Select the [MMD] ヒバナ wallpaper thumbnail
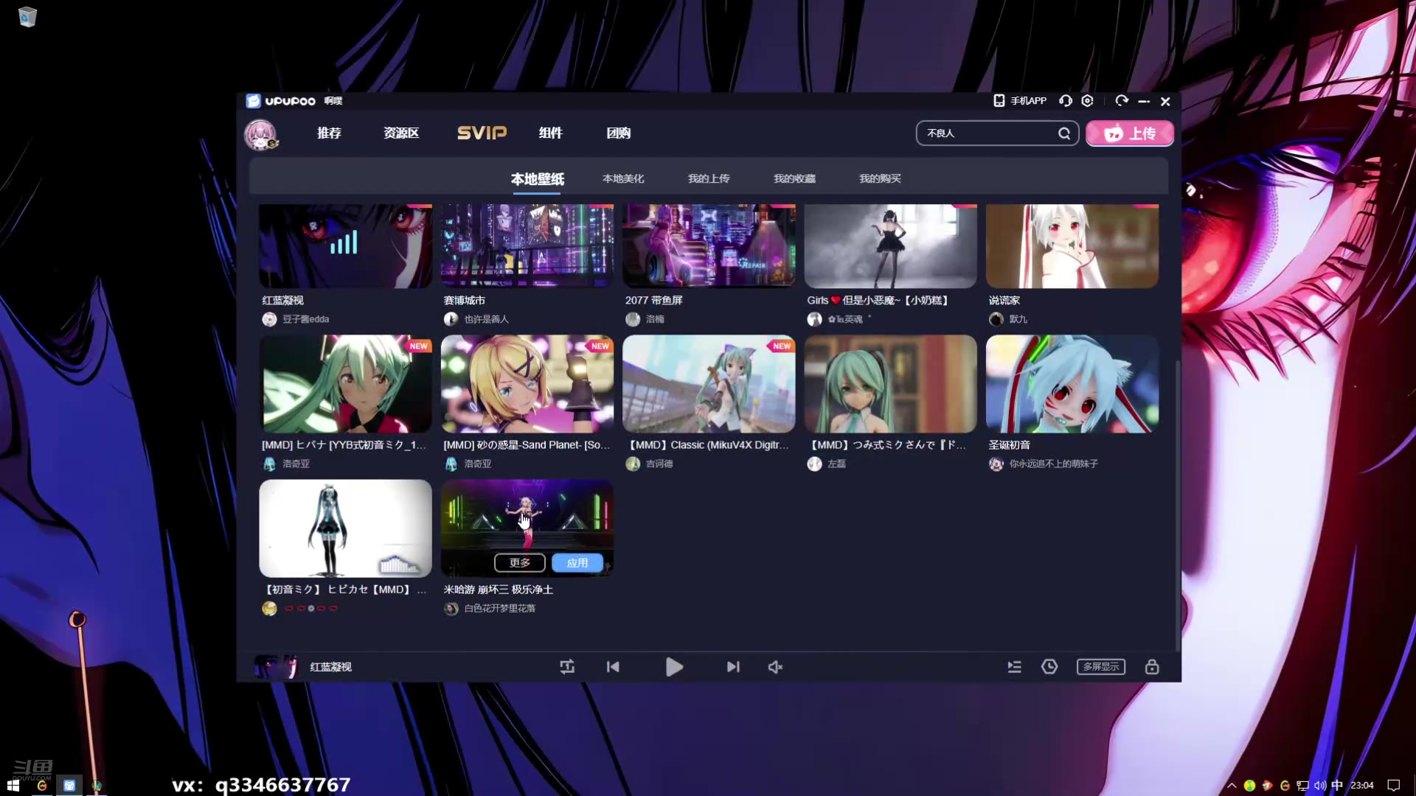The height and width of the screenshot is (796, 1416). pyautogui.click(x=345, y=384)
